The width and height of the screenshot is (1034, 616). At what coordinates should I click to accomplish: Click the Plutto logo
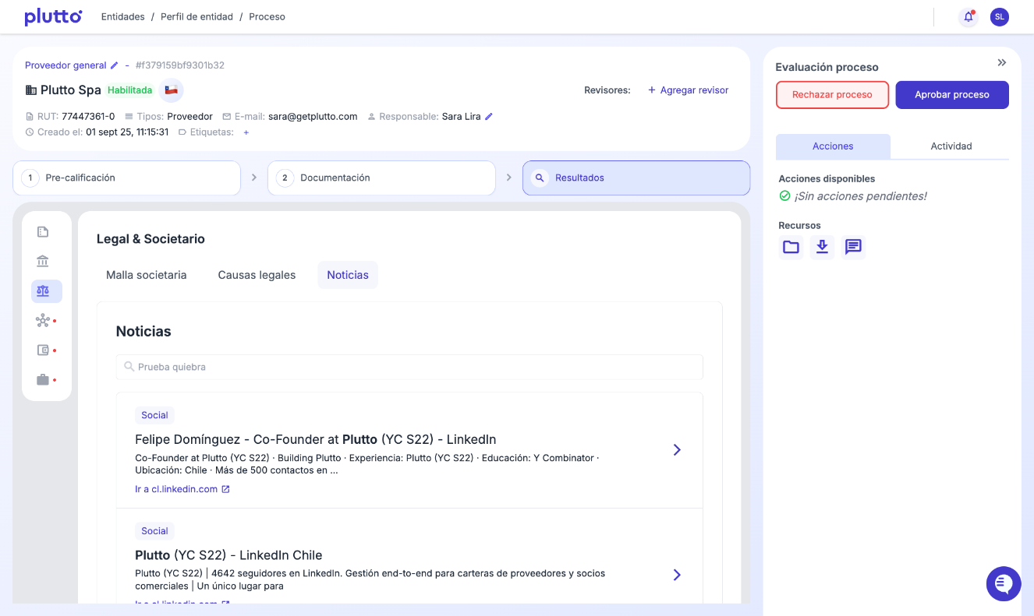tap(53, 16)
